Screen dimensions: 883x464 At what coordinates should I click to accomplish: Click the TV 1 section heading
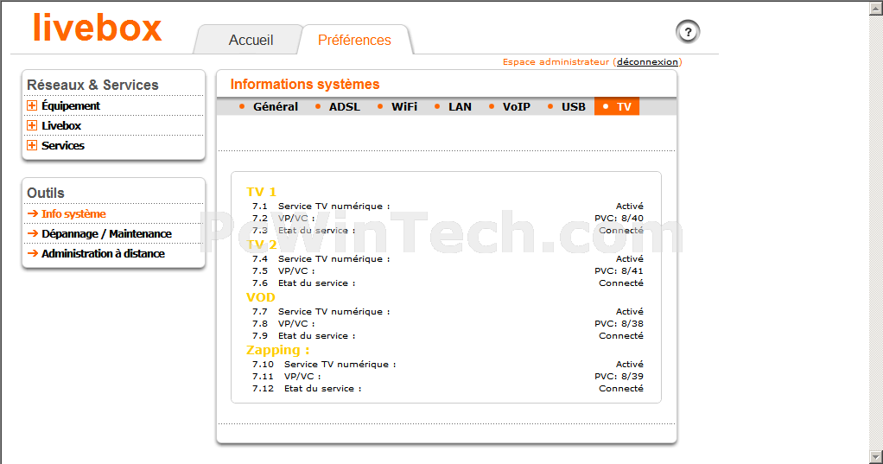(261, 192)
